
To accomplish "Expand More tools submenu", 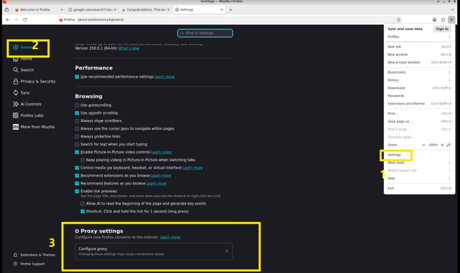I will (419, 163).
